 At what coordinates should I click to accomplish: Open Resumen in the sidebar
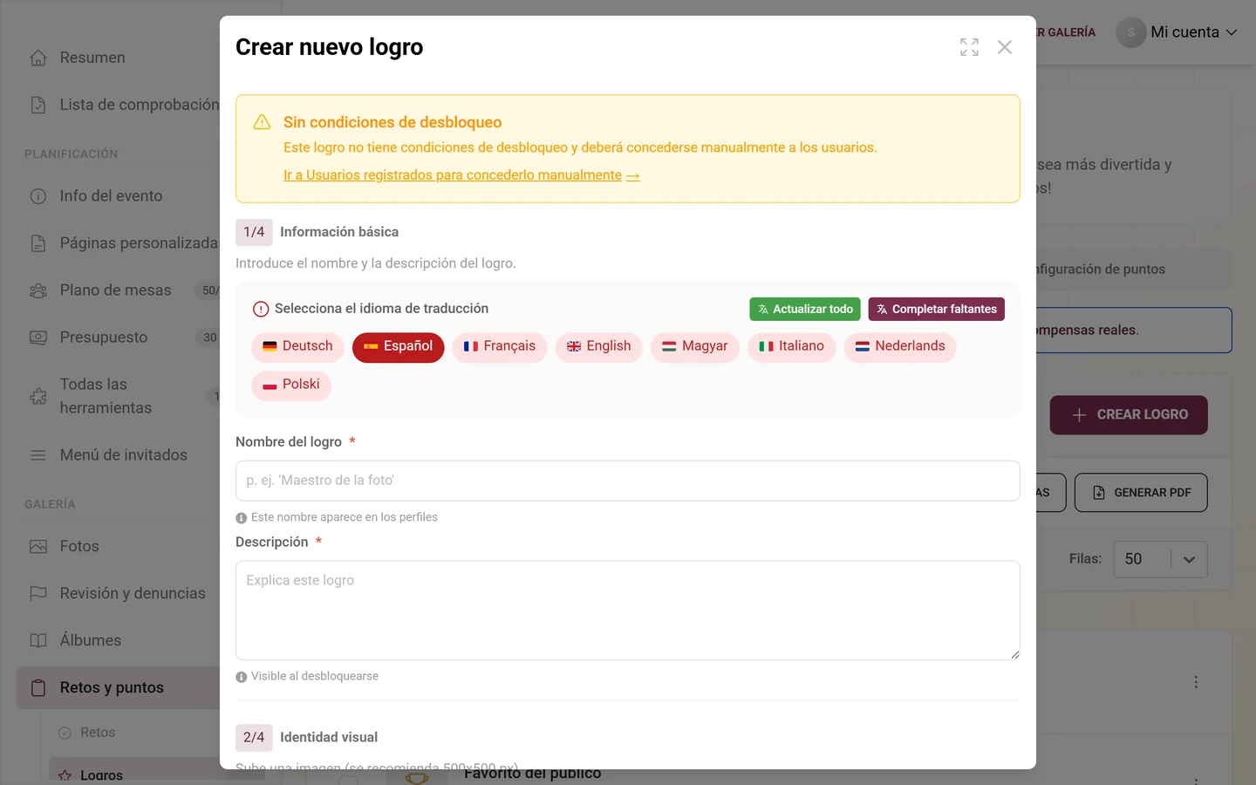[92, 58]
